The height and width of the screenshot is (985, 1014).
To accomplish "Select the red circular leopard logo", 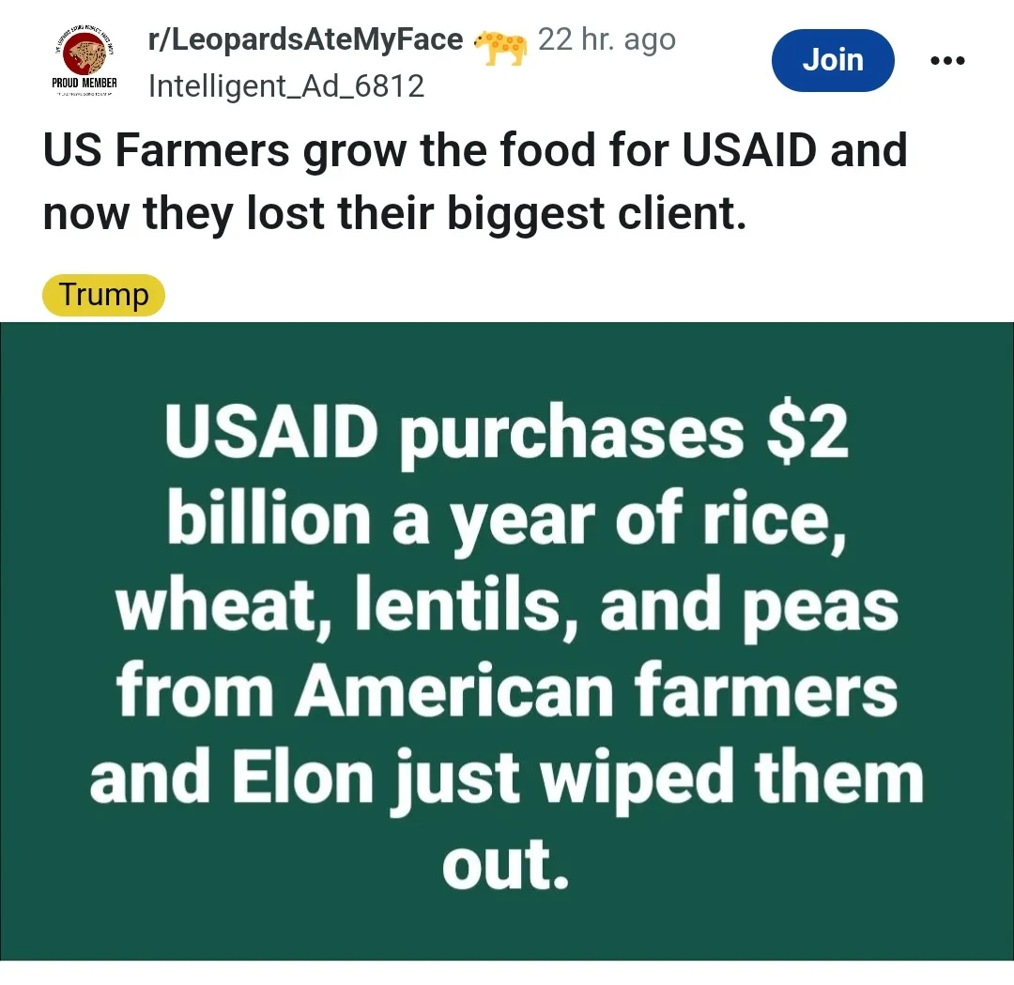I will [84, 54].
